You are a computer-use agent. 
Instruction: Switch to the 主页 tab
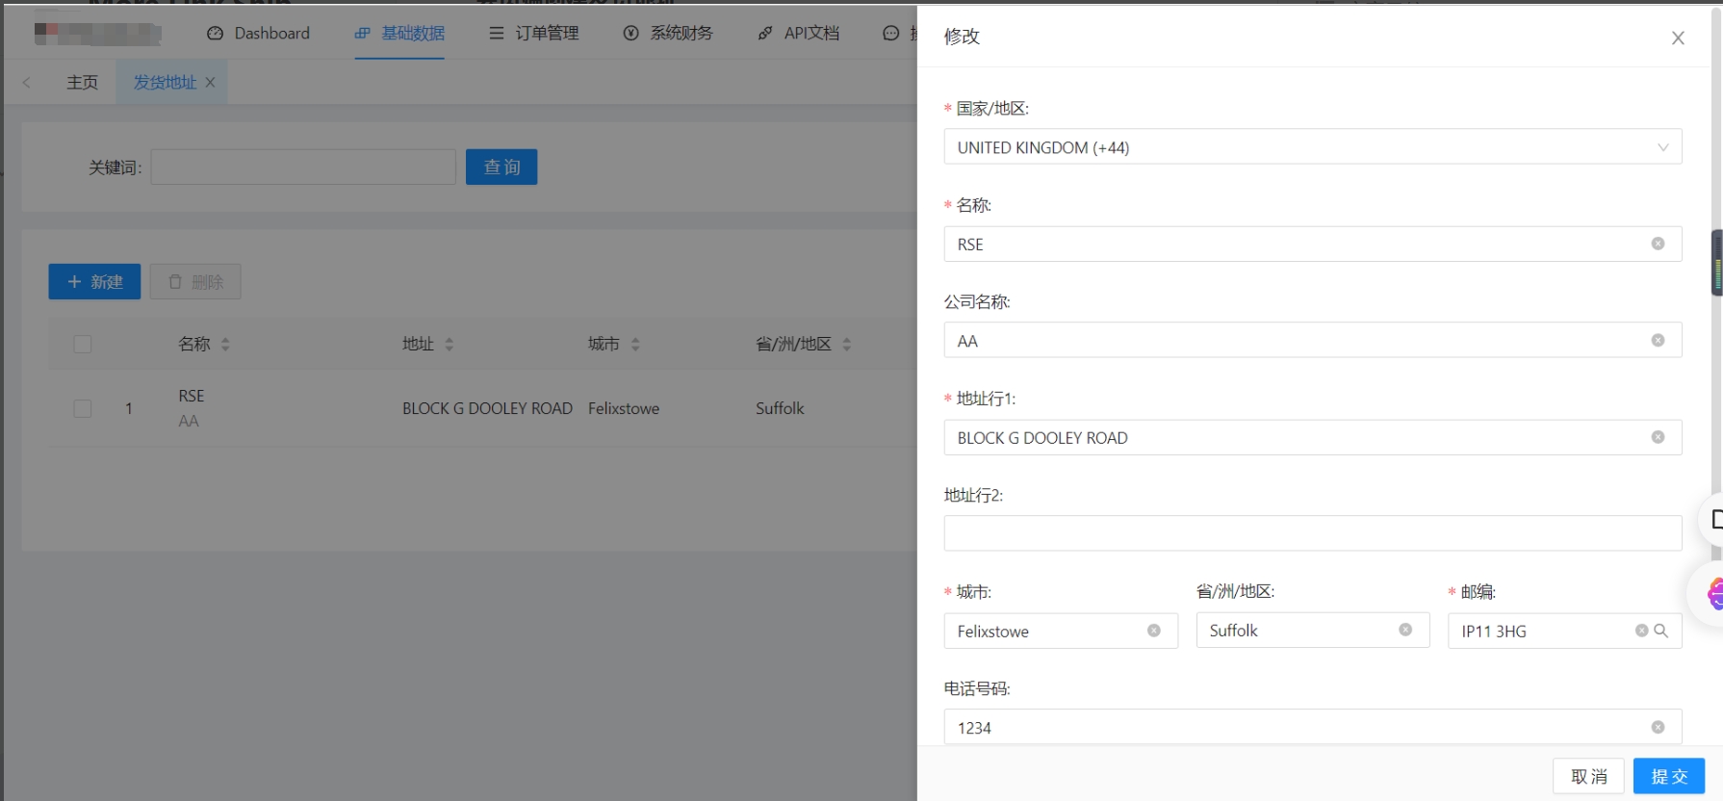(x=82, y=82)
